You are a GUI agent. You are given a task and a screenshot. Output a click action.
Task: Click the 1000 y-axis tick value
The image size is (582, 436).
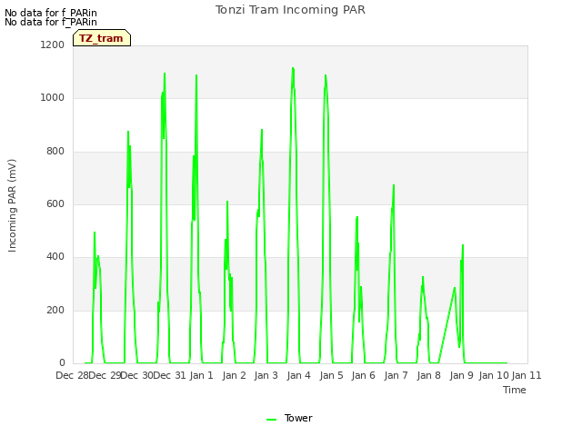point(53,98)
